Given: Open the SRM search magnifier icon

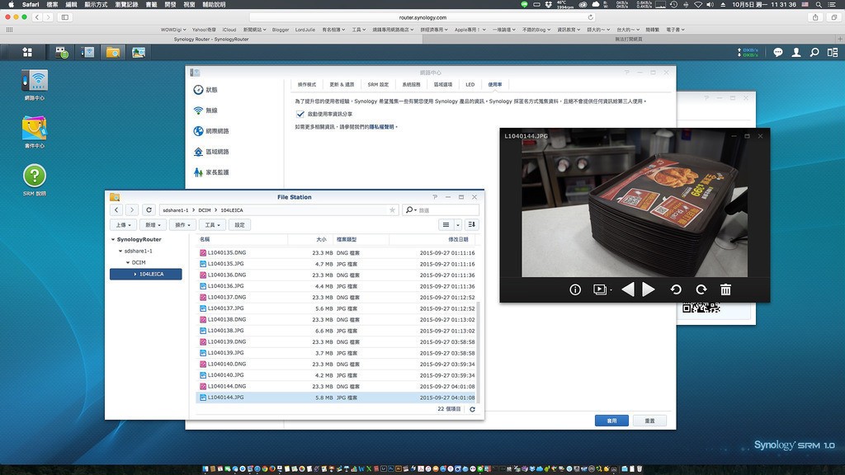Looking at the screenshot, I should pos(814,52).
